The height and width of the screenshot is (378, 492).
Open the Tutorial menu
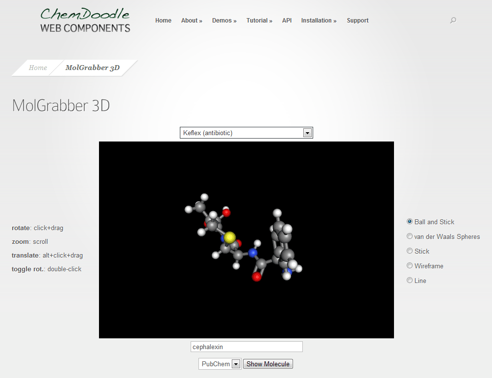click(x=259, y=21)
